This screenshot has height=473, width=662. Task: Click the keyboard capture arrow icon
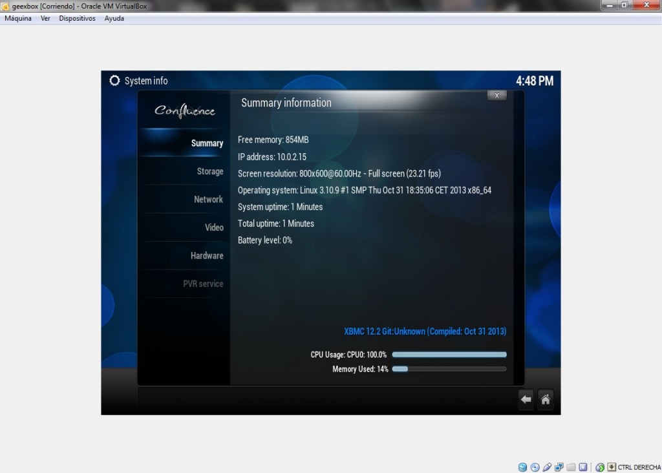click(x=611, y=467)
